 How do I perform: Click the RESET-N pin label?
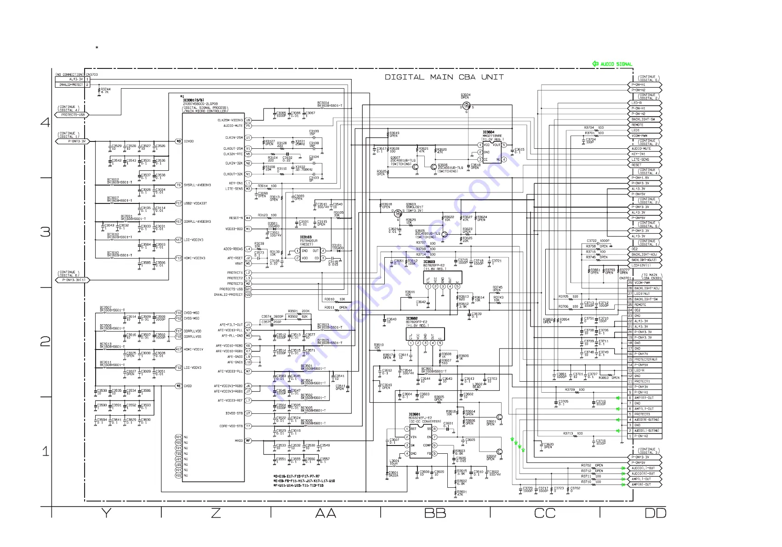click(235, 218)
